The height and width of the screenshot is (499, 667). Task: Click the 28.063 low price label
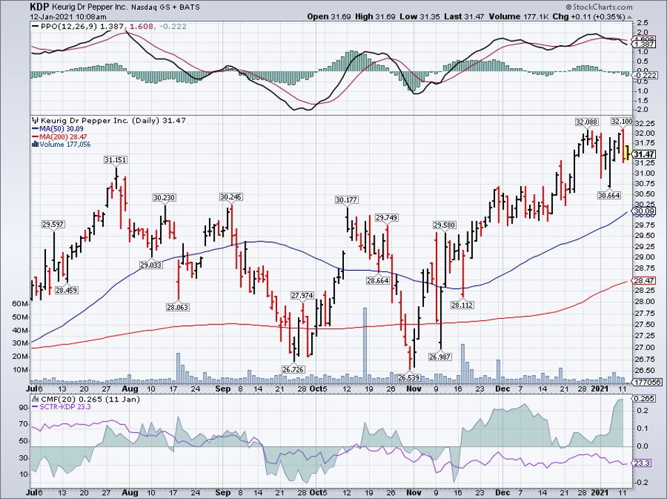pyautogui.click(x=178, y=307)
